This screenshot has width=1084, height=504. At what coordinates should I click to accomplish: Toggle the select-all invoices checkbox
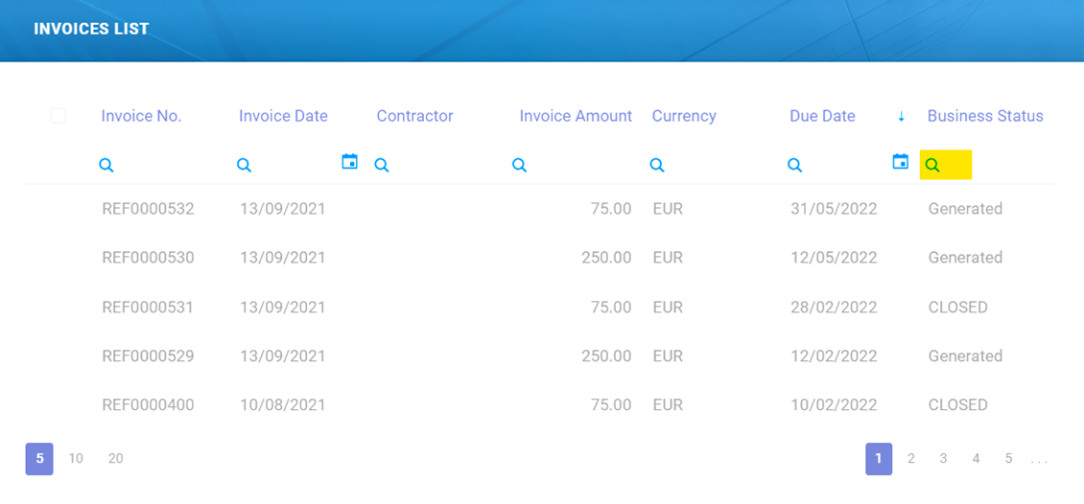click(x=59, y=116)
